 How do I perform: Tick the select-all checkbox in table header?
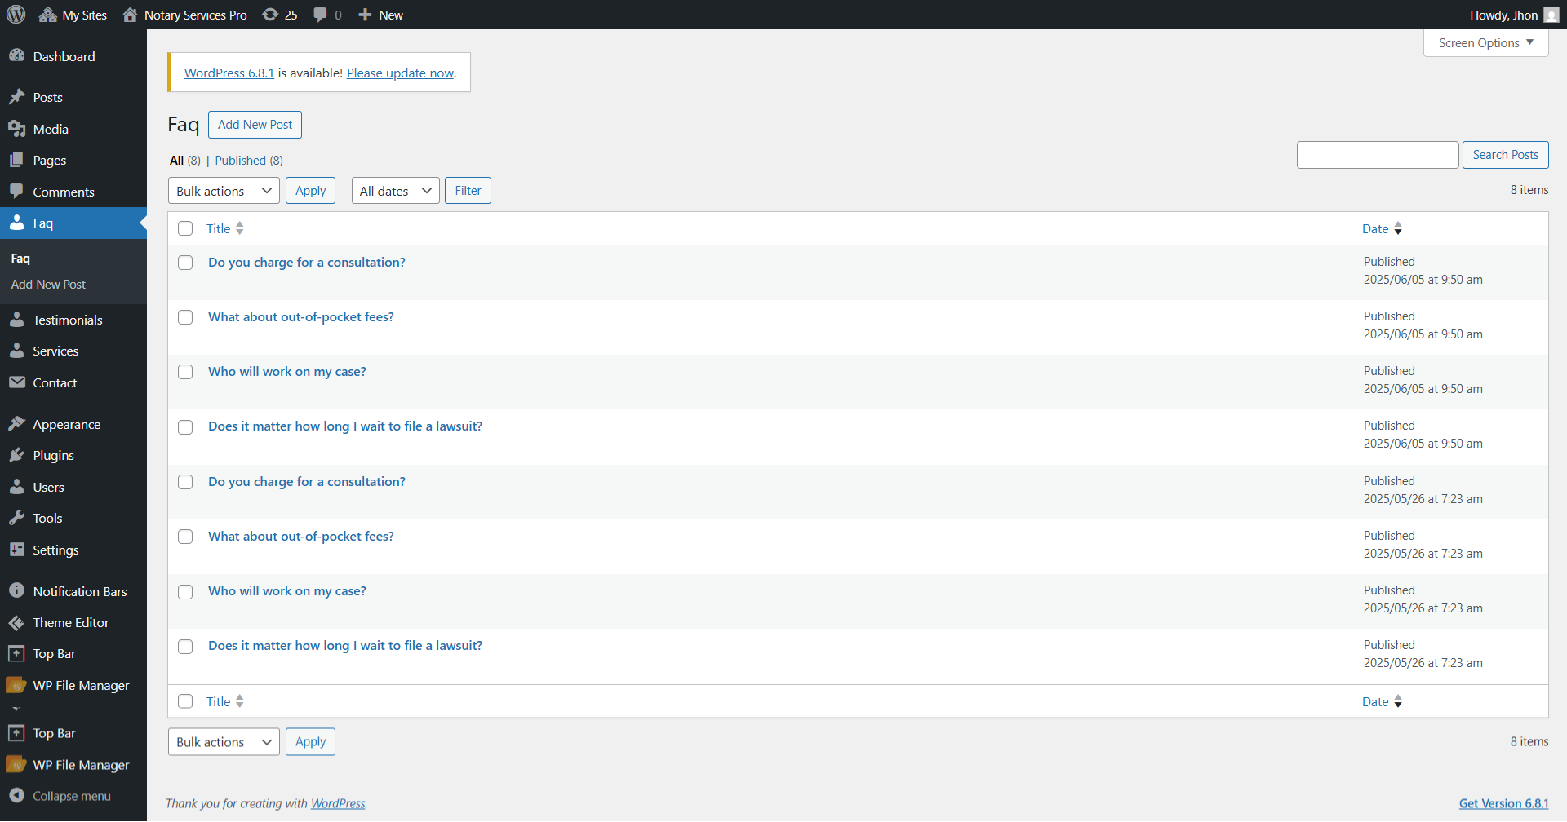pos(185,228)
